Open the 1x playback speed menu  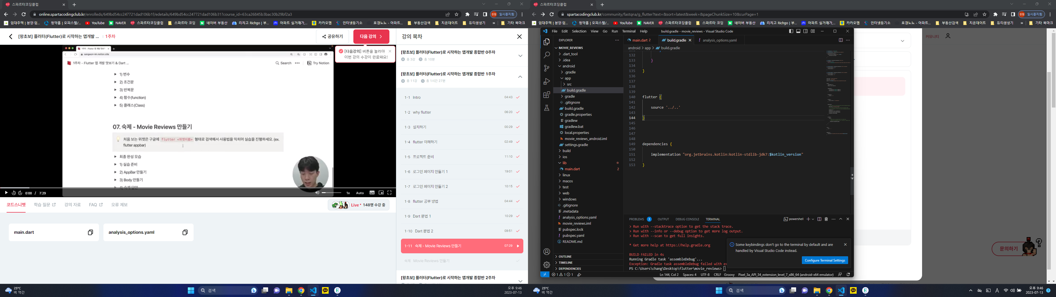pyautogui.click(x=348, y=193)
